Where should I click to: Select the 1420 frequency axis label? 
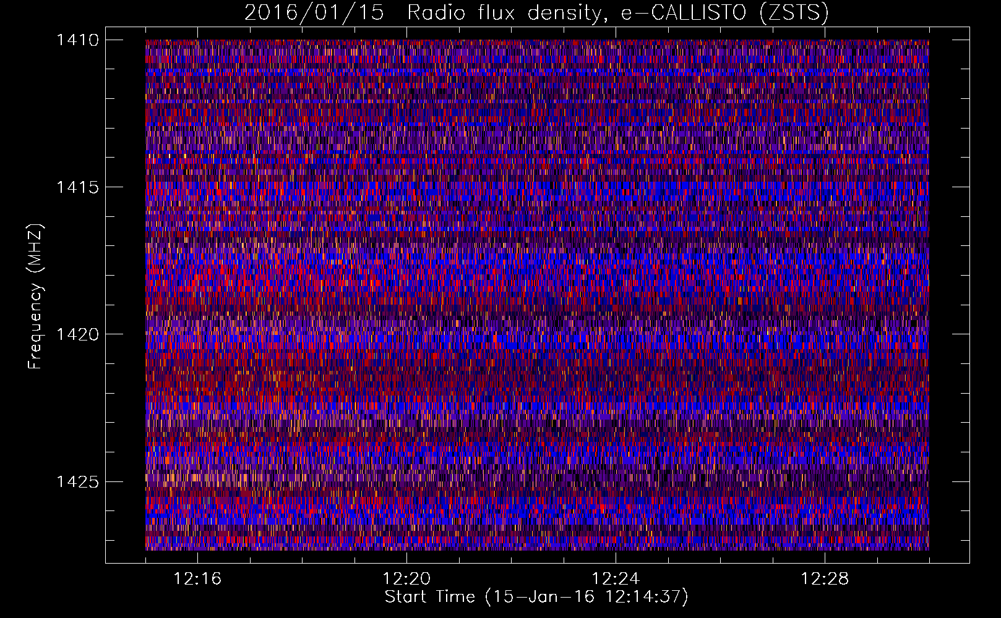(77, 334)
